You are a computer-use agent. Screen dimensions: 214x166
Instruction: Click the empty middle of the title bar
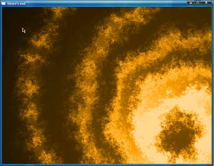pos(105,3)
